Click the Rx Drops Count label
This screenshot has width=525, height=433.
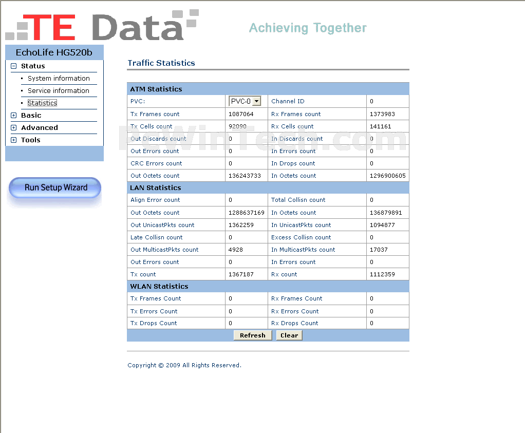click(295, 323)
